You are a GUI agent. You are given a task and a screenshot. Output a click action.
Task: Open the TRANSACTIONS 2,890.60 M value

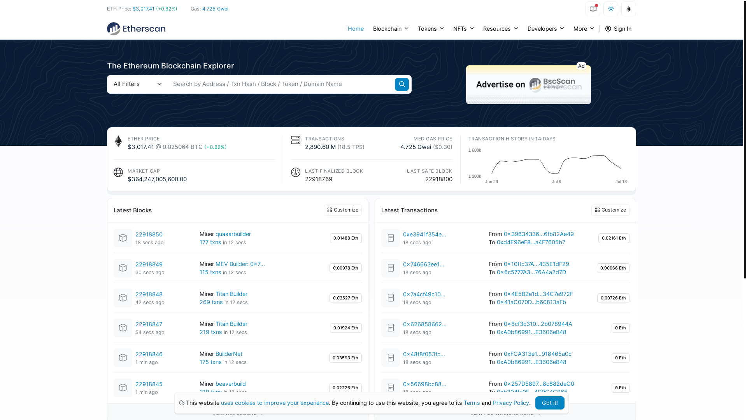320,147
